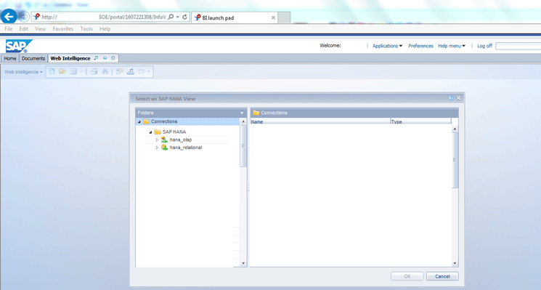
Task: Click the browser back arrow button
Action: click(x=9, y=16)
